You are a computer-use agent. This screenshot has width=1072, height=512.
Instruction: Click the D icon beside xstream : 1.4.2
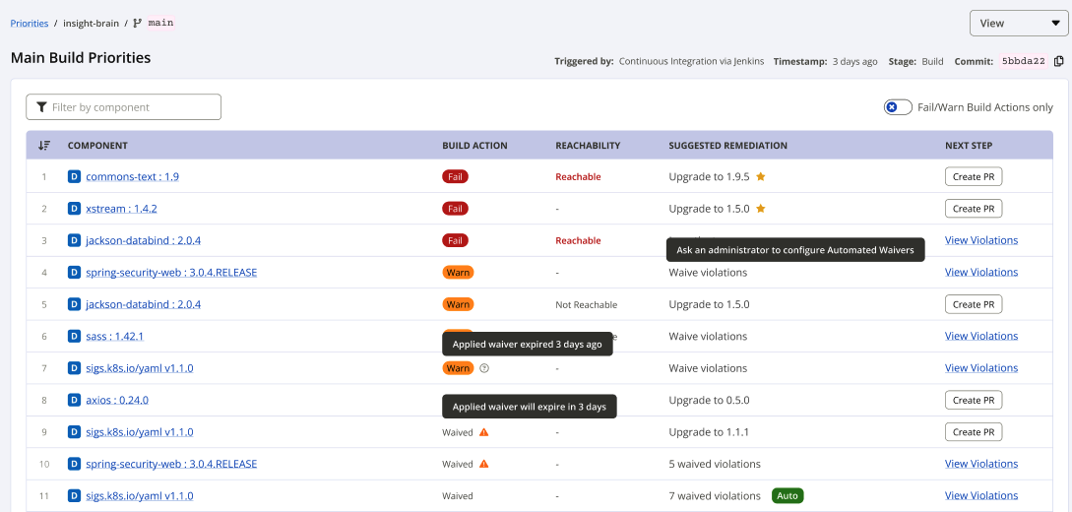tap(74, 209)
